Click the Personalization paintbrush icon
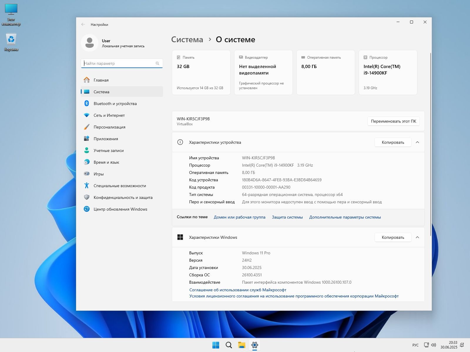470x352 pixels. click(87, 127)
